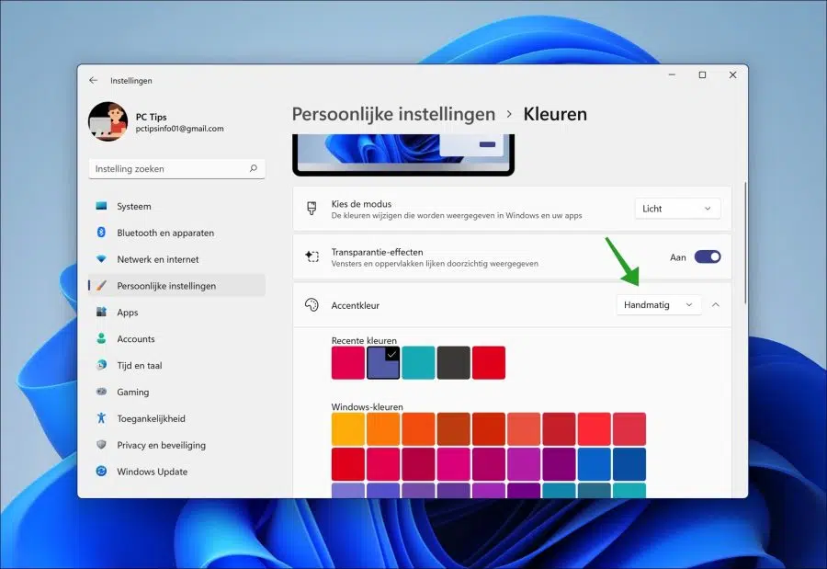Click the back arrow next to Instellingen

click(94, 80)
